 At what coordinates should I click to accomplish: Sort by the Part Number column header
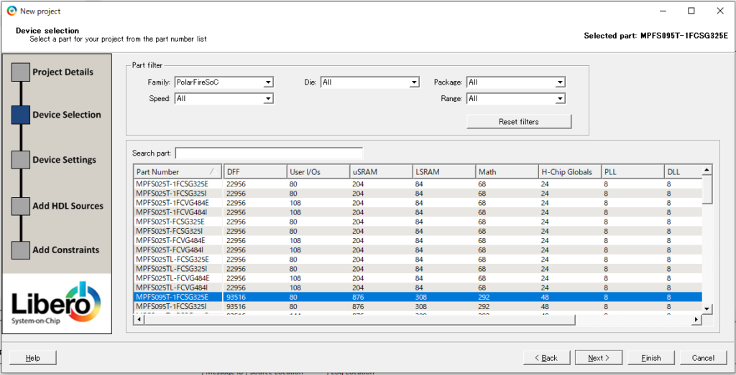[x=172, y=172]
